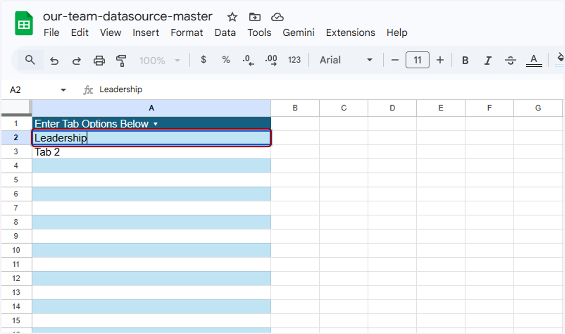The width and height of the screenshot is (565, 334).
Task: Select column E header
Action: (x=441, y=108)
